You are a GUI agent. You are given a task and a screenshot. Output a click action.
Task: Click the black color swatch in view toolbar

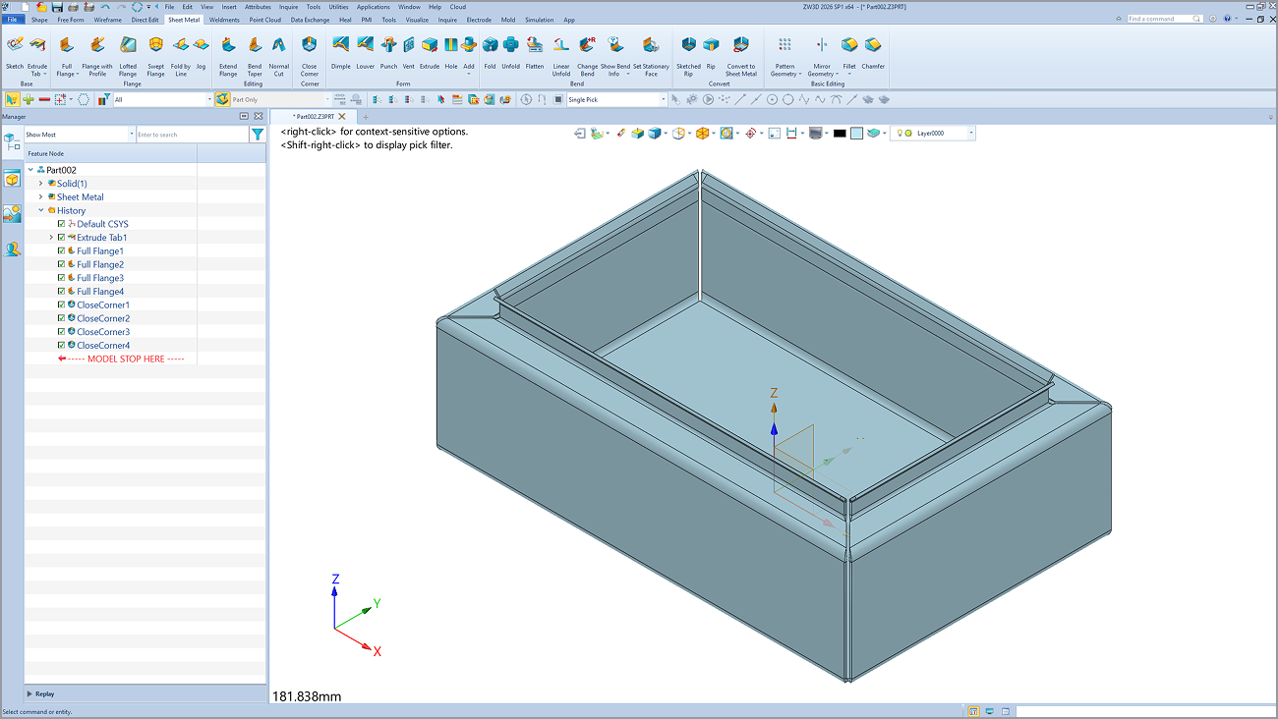tap(840, 134)
